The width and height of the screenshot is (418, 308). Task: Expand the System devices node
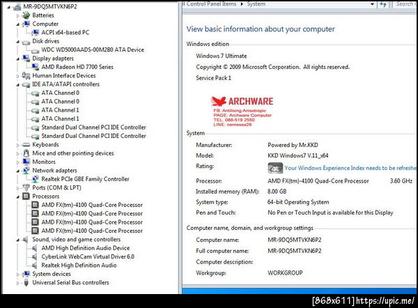[17, 275]
